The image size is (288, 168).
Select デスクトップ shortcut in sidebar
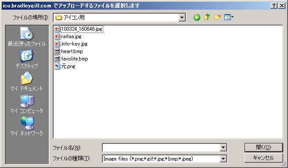(x=27, y=59)
